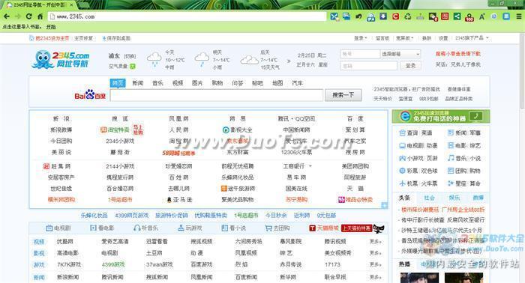Click 把2345设为主页 link

pos(49,38)
